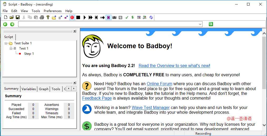The width and height of the screenshot is (267, 136).
Task: Play the script with the single triangle button
Action: [85, 17]
